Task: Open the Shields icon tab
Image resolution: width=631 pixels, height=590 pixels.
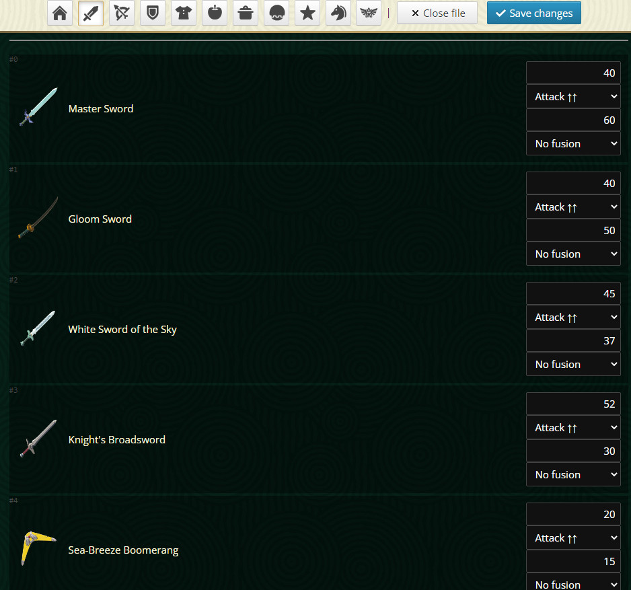Action: pyautogui.click(x=153, y=13)
